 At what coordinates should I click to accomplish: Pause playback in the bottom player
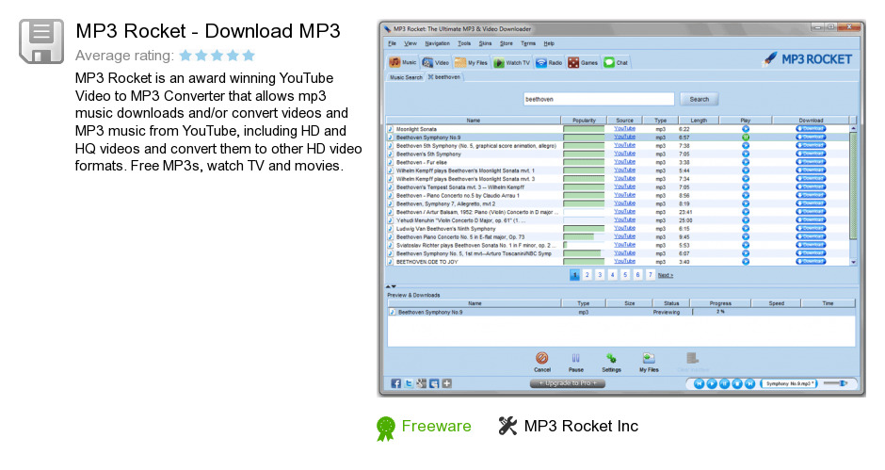point(724,383)
